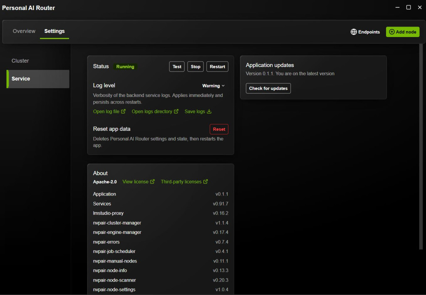Screen dimensions: 426x295
Task: Click the Version 0.1.1 latest version text
Action: click(290, 74)
